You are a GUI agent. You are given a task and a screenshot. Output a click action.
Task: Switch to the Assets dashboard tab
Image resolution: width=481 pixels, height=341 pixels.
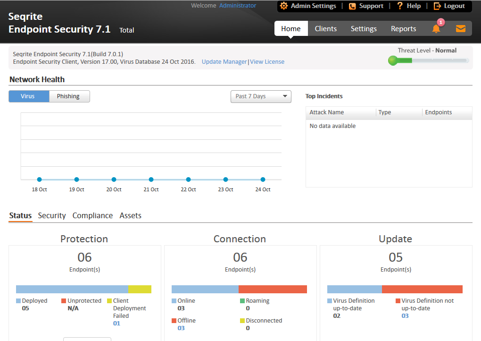coord(130,216)
